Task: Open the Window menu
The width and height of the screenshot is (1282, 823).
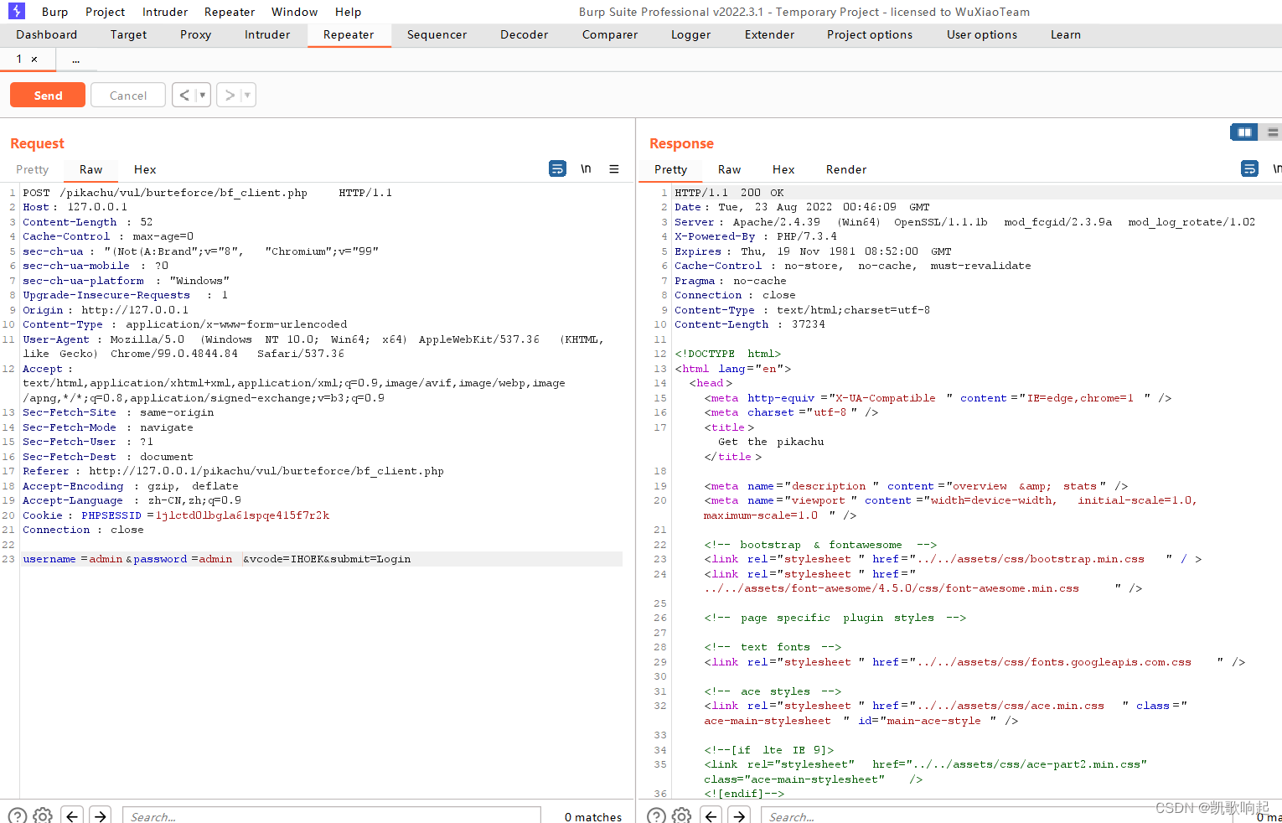Action: tap(294, 12)
